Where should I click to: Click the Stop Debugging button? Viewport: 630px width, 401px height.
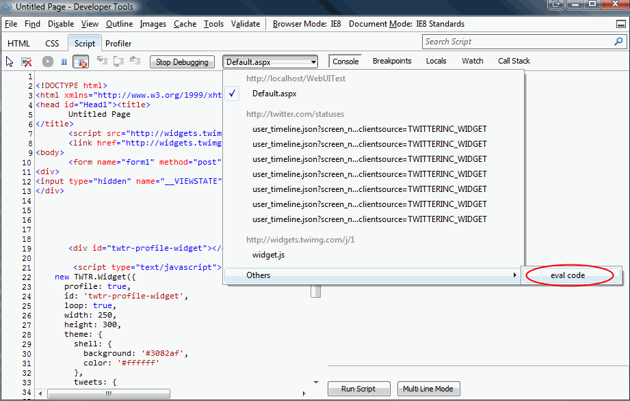182,61
